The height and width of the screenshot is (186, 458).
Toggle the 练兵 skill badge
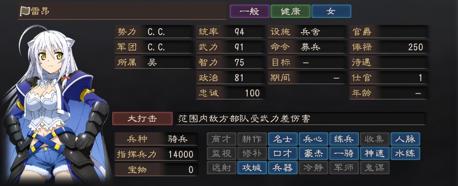coord(344,139)
